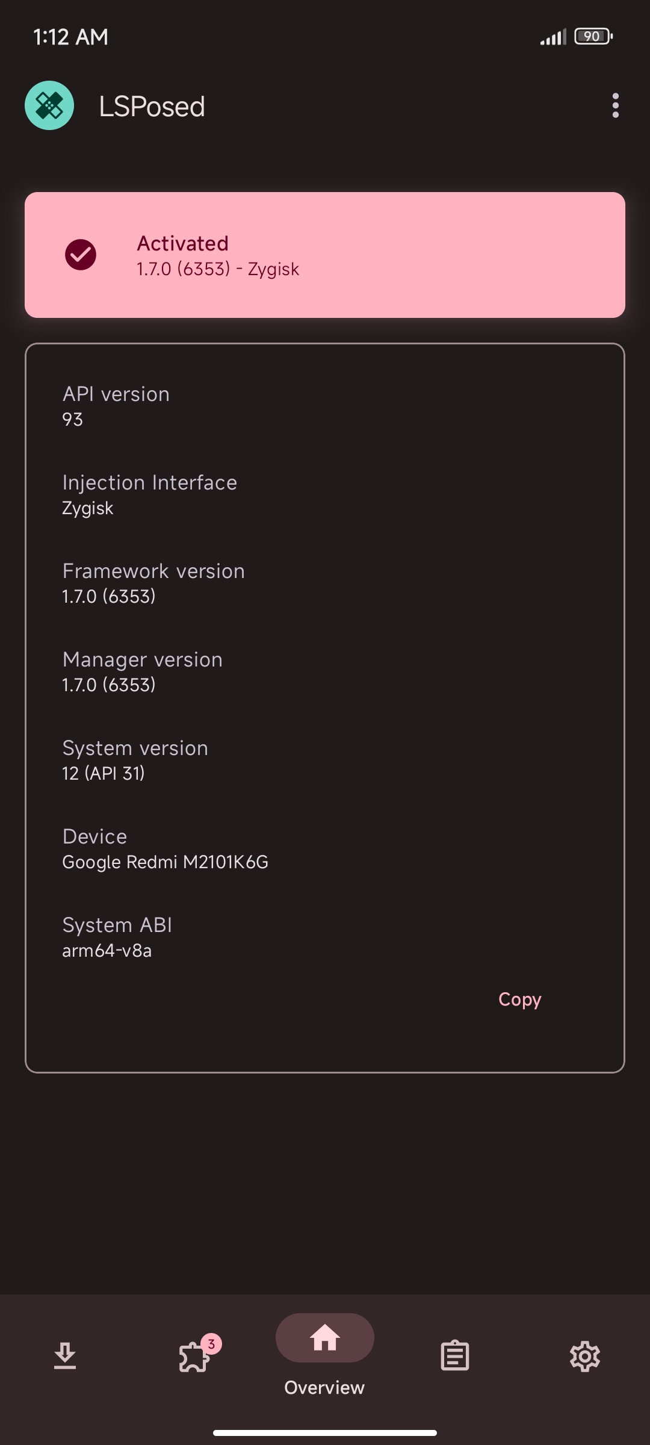Tap the Framework version entry
Viewport: 650px width, 1445px height.
pos(153,583)
